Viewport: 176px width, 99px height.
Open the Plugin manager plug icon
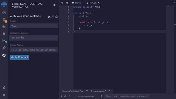(4, 88)
